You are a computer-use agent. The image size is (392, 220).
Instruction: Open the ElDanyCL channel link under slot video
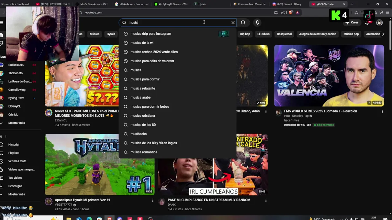61,120
